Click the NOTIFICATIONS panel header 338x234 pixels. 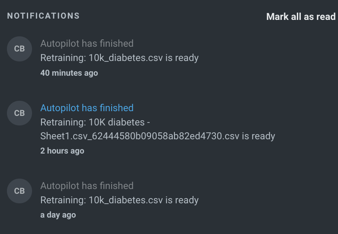[43, 16]
